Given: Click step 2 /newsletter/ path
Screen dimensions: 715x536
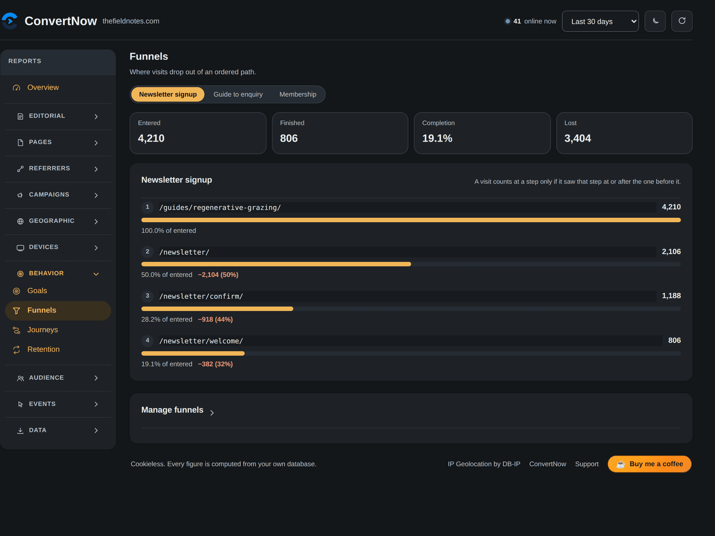Looking at the screenshot, I should (x=184, y=252).
